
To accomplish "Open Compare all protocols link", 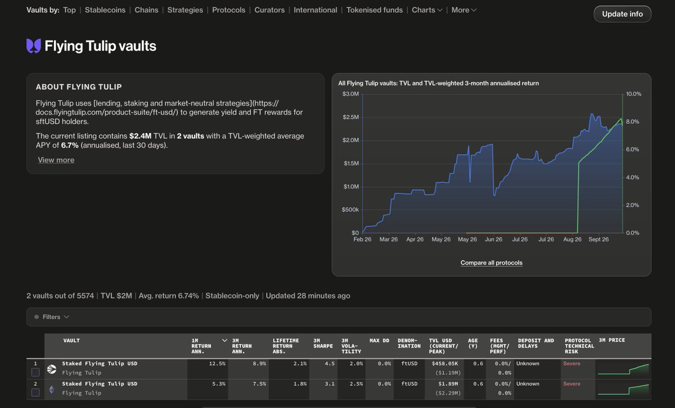I will click(492, 263).
